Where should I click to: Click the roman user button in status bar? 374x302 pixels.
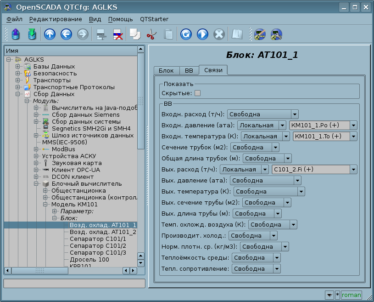[352, 295]
